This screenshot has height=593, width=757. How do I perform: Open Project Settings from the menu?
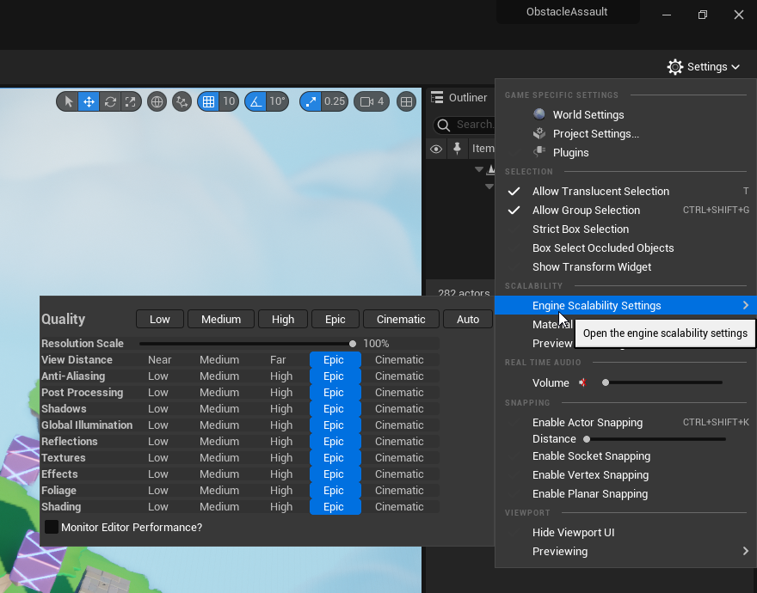(x=595, y=133)
